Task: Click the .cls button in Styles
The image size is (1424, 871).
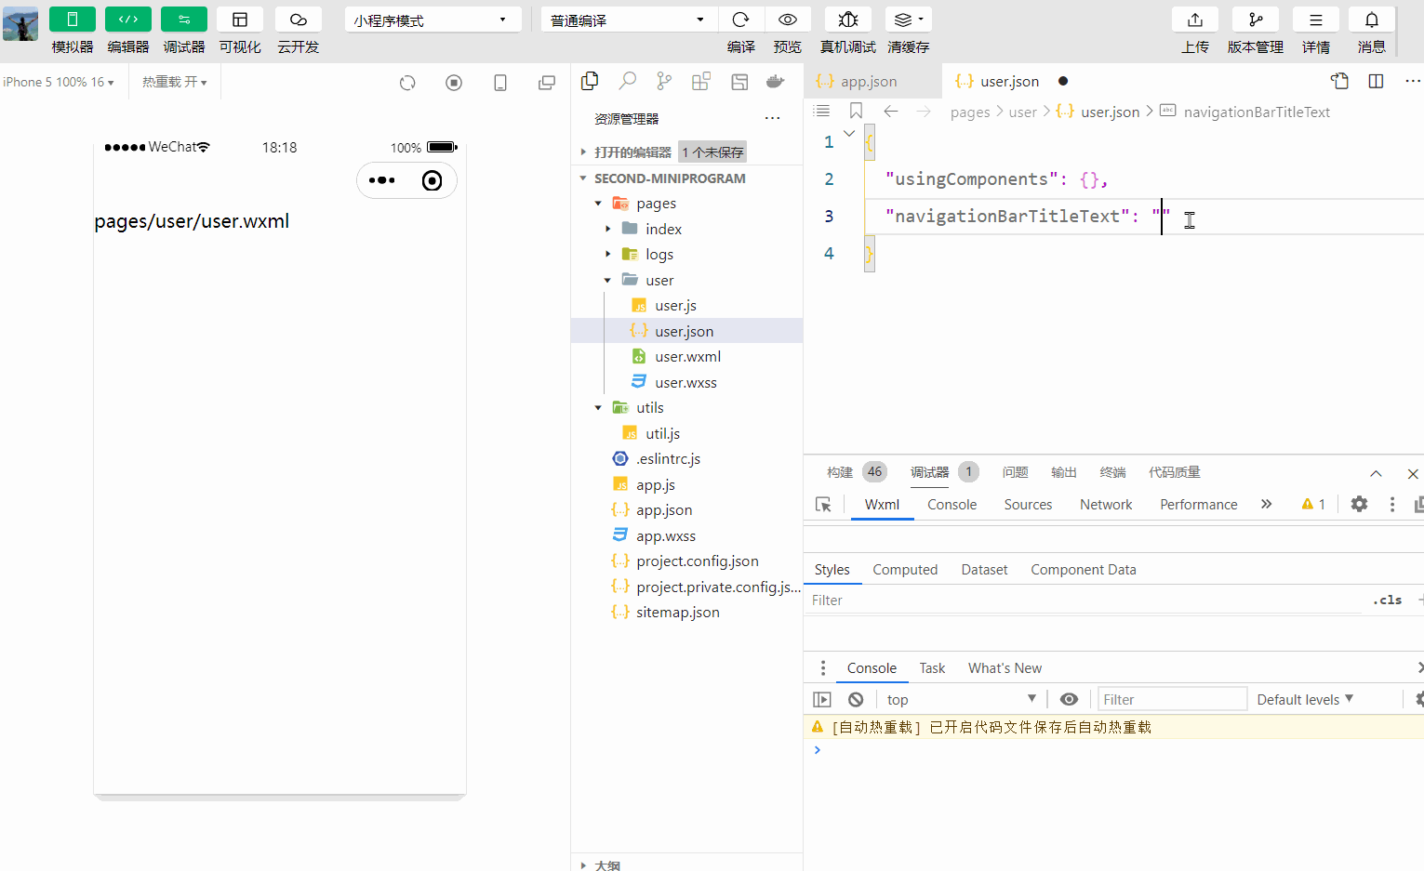Action: [1387, 600]
